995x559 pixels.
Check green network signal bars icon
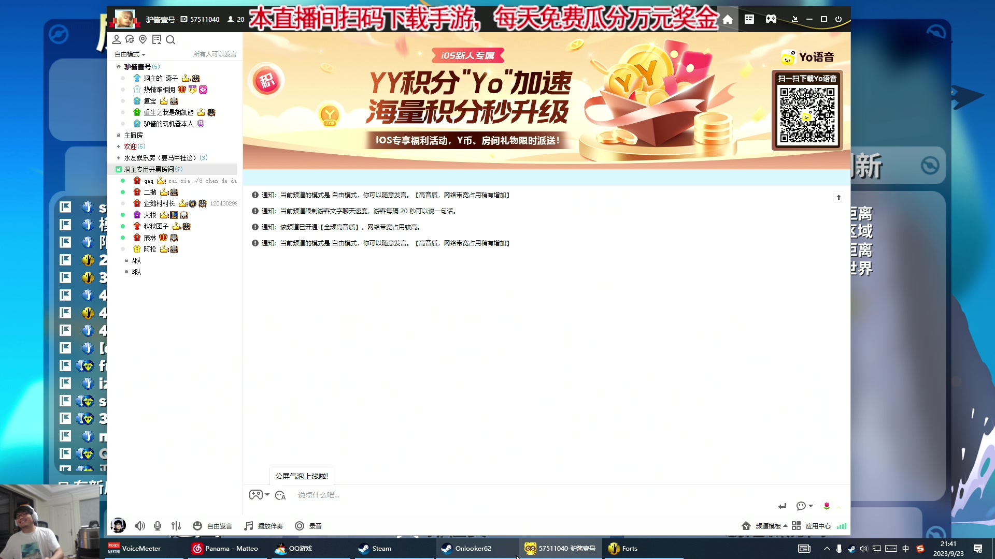click(x=842, y=526)
